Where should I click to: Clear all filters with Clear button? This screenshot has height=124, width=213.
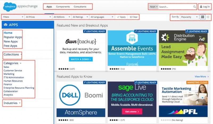pyautogui.click(x=133, y=17)
